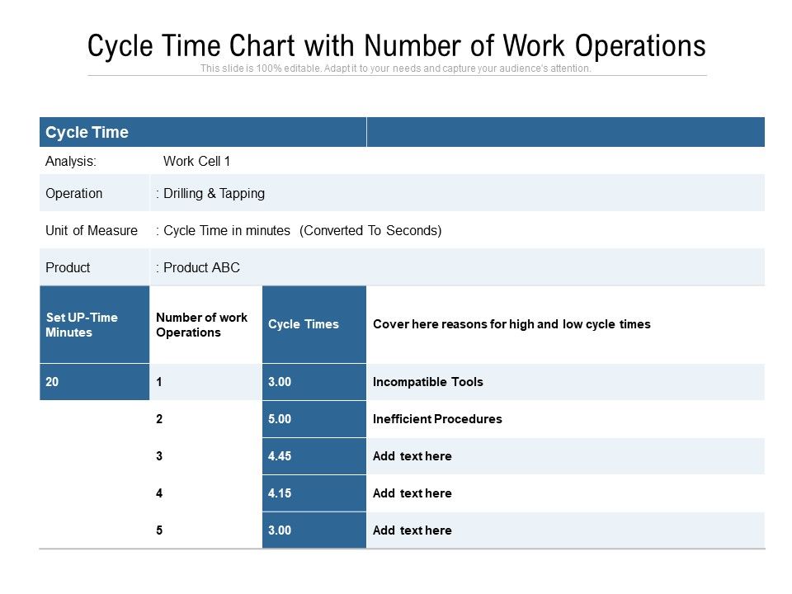
Task: Click the first Add text here placeholder
Action: click(x=411, y=455)
